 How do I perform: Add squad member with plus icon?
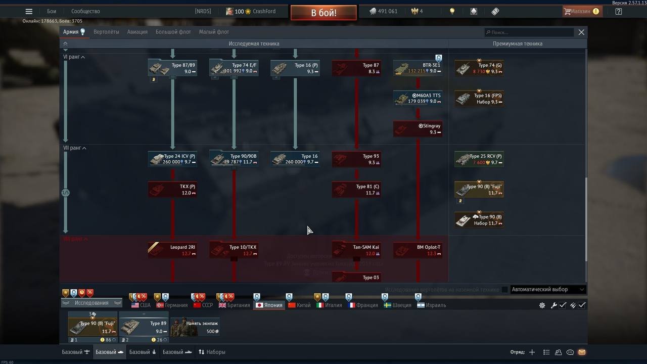pyautogui.click(x=532, y=352)
